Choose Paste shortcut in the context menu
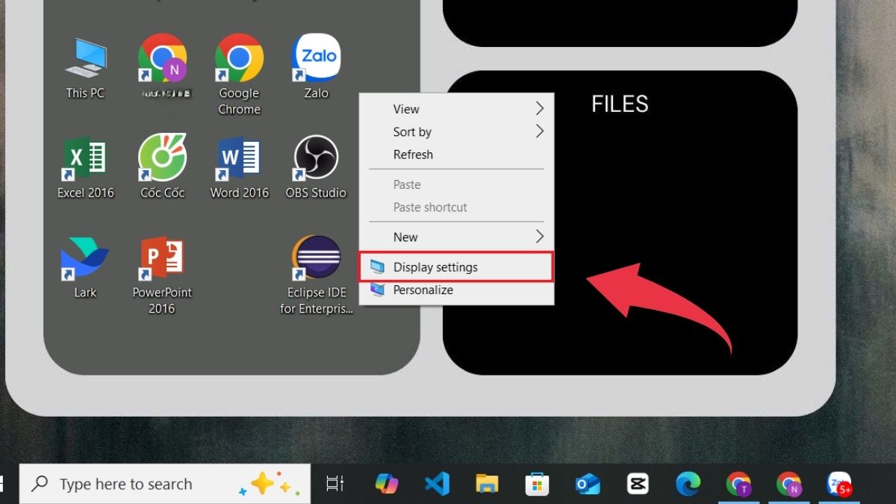 [457, 207]
